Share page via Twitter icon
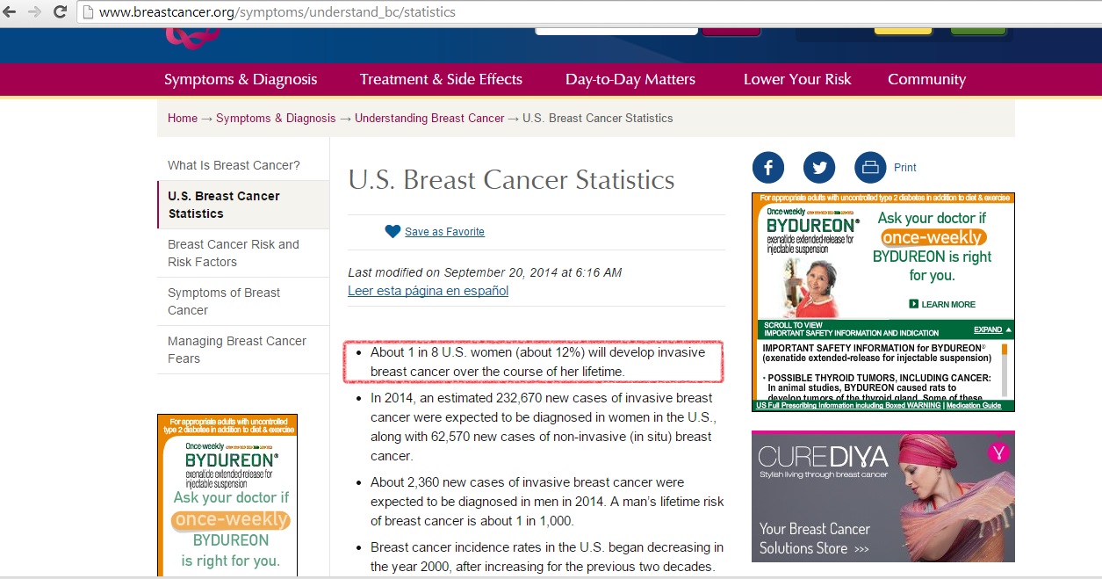Viewport: 1102px width, 579px height. [x=819, y=167]
